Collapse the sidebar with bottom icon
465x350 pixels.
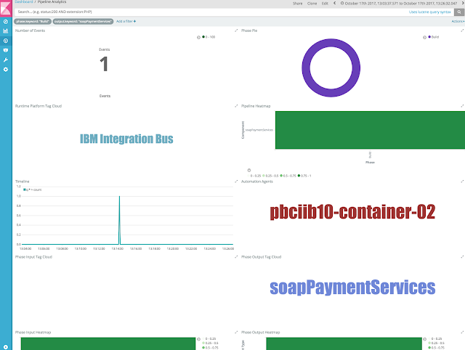pyautogui.click(x=6, y=347)
